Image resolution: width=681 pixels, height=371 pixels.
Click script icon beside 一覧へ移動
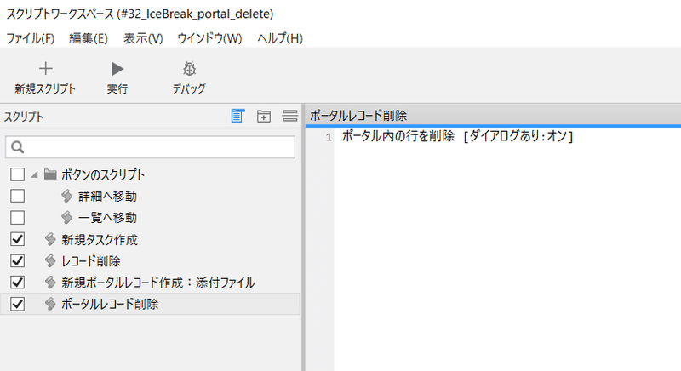click(66, 217)
